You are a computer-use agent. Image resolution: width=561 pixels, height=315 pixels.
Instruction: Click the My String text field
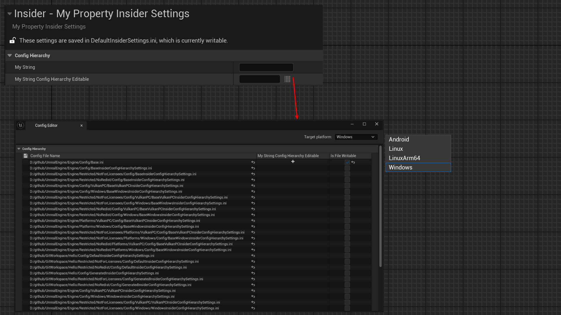pos(266,67)
